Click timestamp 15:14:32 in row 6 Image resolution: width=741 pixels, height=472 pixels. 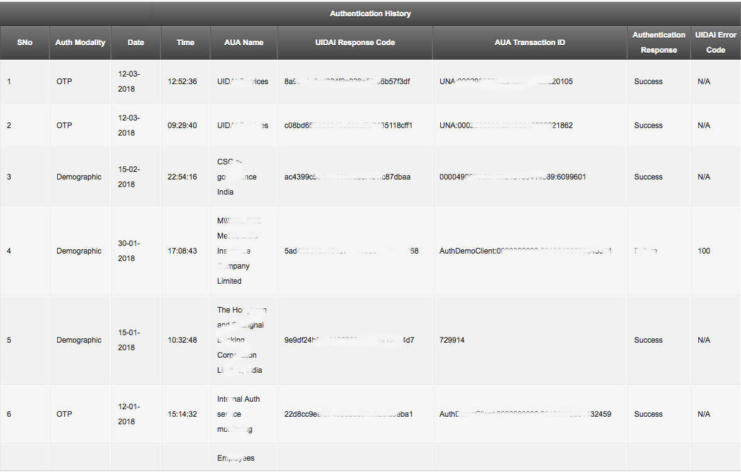[185, 414]
